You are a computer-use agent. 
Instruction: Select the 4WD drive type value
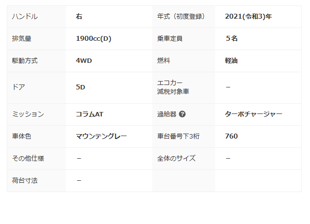coord(84,61)
